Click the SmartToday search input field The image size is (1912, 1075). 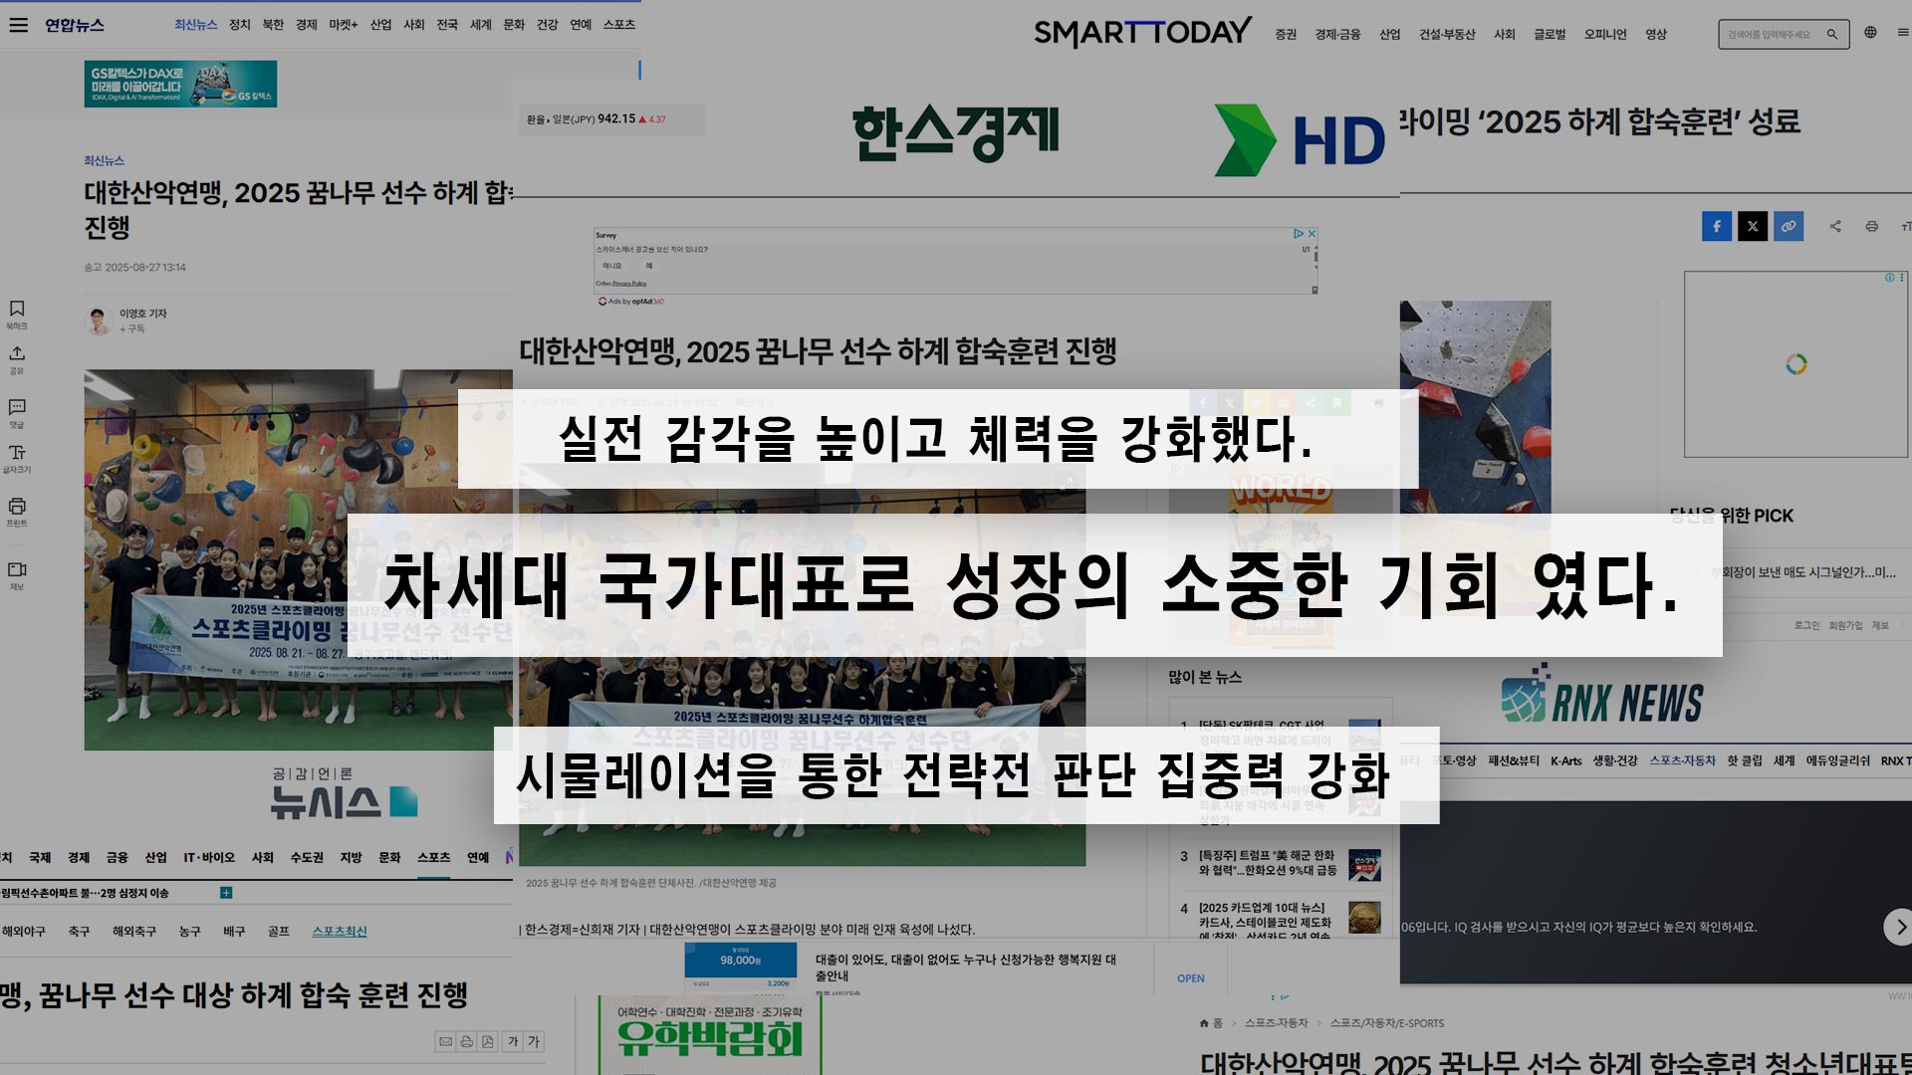1769,35
